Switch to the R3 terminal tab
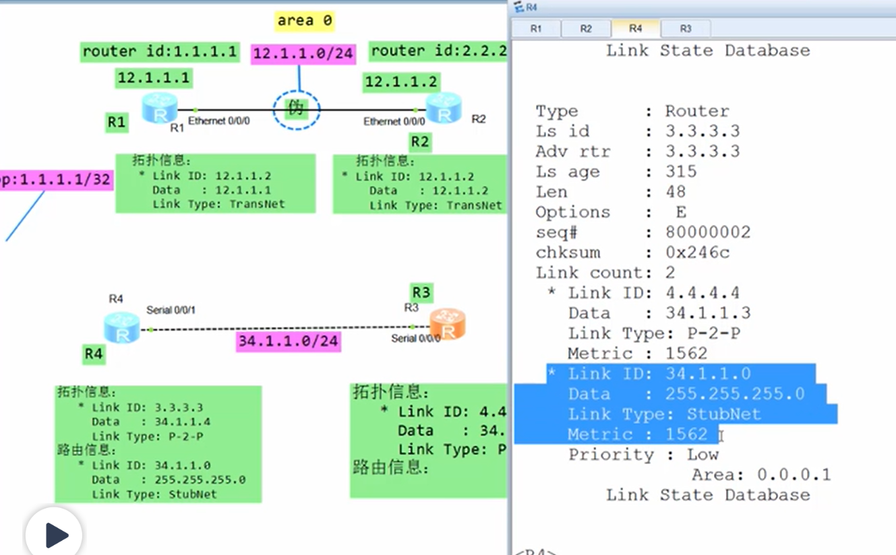The width and height of the screenshot is (896, 555). pyautogui.click(x=686, y=28)
